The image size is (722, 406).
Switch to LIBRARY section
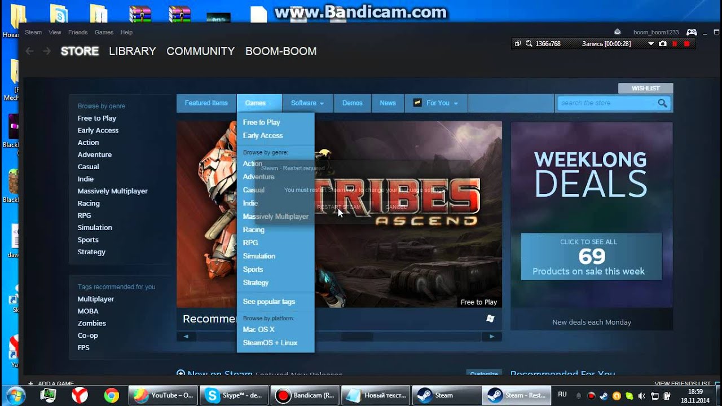[133, 51]
